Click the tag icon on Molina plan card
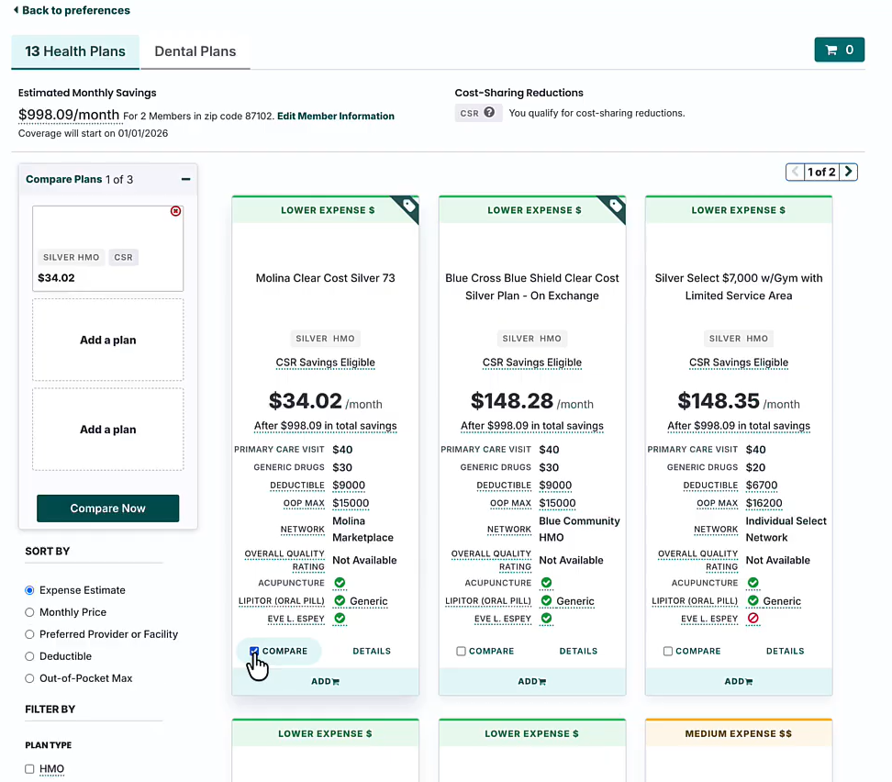Viewport: 892px width, 782px height. pos(407,207)
